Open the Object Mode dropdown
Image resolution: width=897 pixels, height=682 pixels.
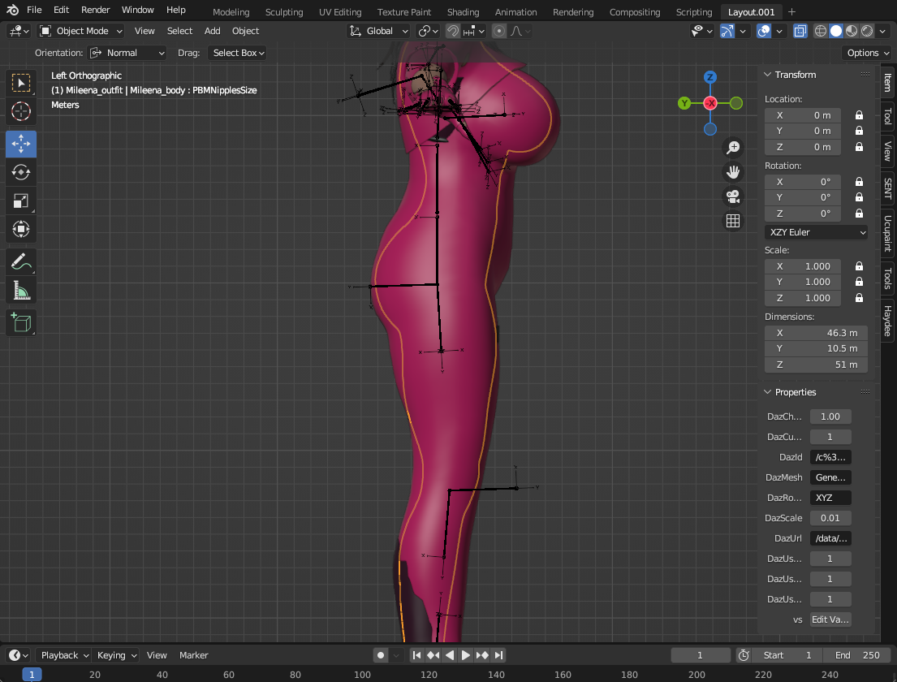(x=81, y=31)
